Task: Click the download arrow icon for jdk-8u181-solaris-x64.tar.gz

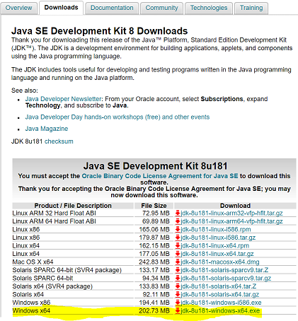Action: click(x=178, y=295)
